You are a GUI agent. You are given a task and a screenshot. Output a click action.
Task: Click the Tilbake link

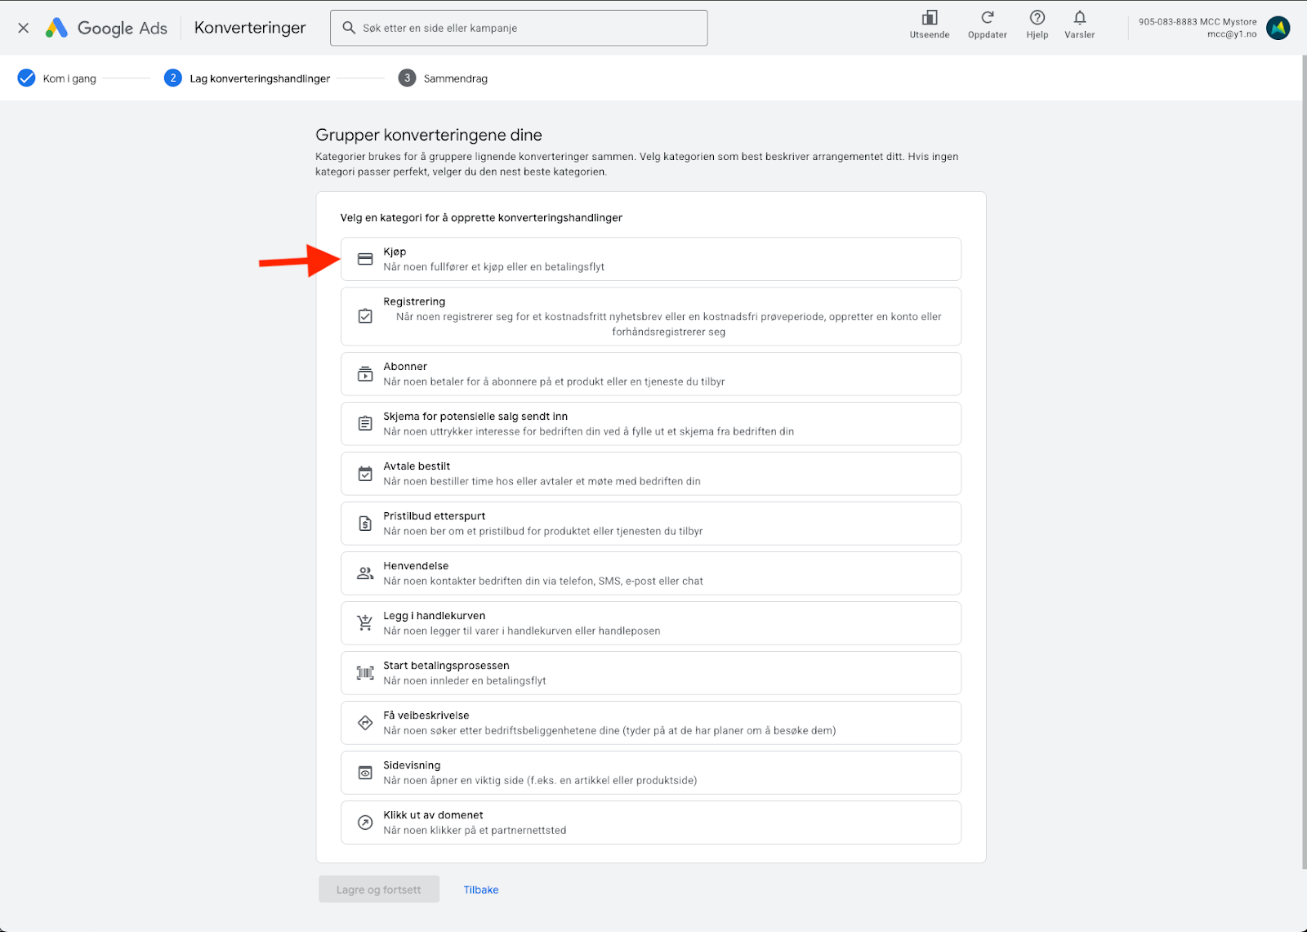coord(481,890)
